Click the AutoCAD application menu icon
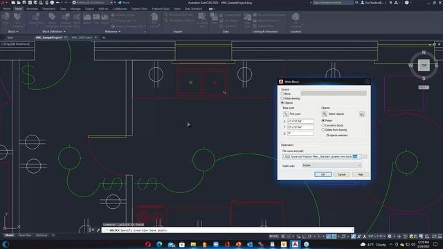Screen dimensions: 443x249 (3, 3)
